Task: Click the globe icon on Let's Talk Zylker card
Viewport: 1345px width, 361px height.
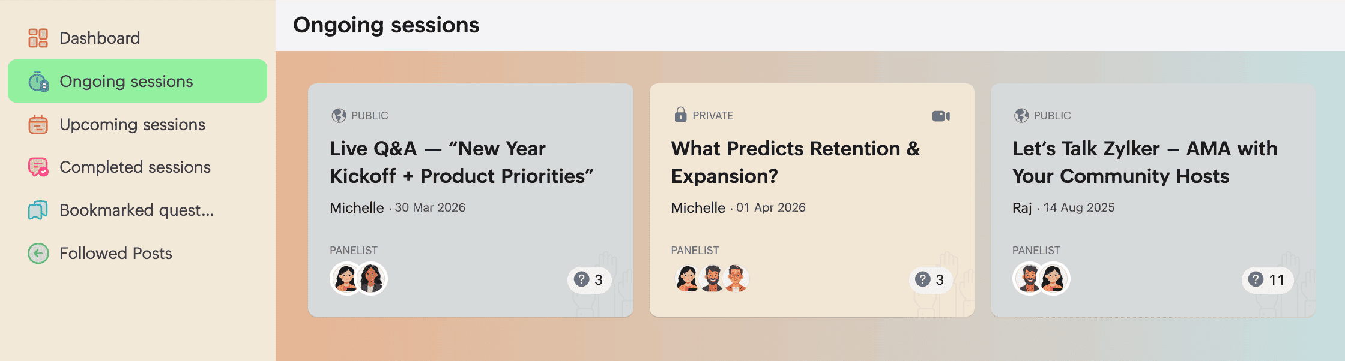Action: click(x=1021, y=115)
